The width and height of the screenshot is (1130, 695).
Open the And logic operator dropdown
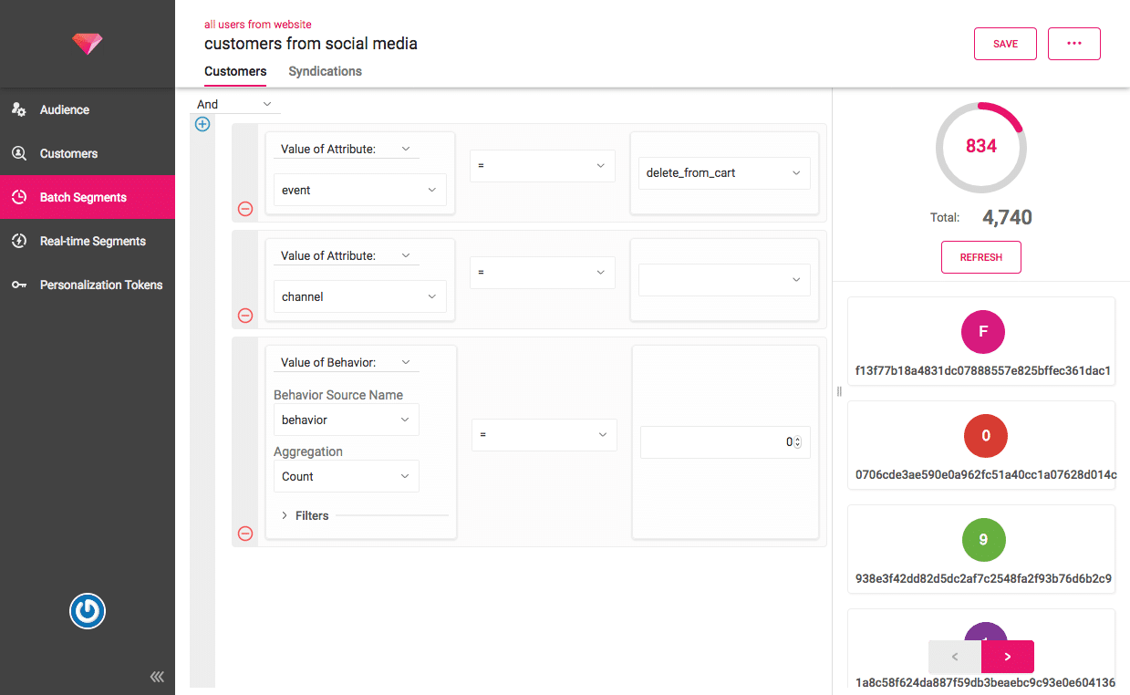[235, 104]
